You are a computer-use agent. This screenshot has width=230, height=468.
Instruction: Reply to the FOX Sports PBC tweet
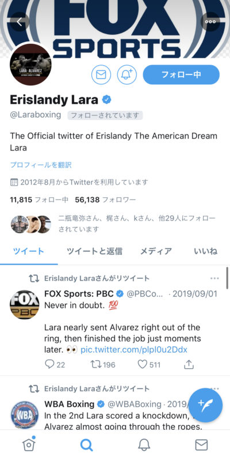[x=55, y=365]
